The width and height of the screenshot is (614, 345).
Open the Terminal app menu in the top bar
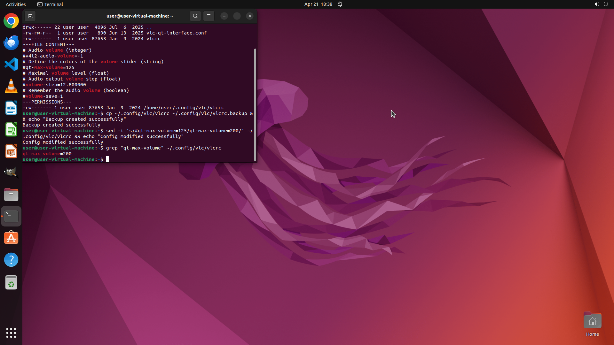click(50, 4)
